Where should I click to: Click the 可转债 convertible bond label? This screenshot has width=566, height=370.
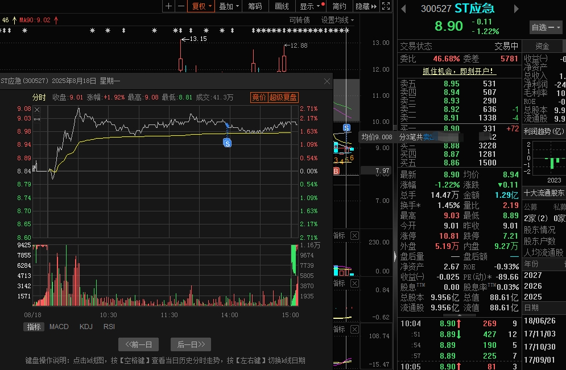pyautogui.click(x=300, y=20)
